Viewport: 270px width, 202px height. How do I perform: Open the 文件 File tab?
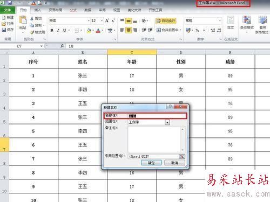coord(8,10)
